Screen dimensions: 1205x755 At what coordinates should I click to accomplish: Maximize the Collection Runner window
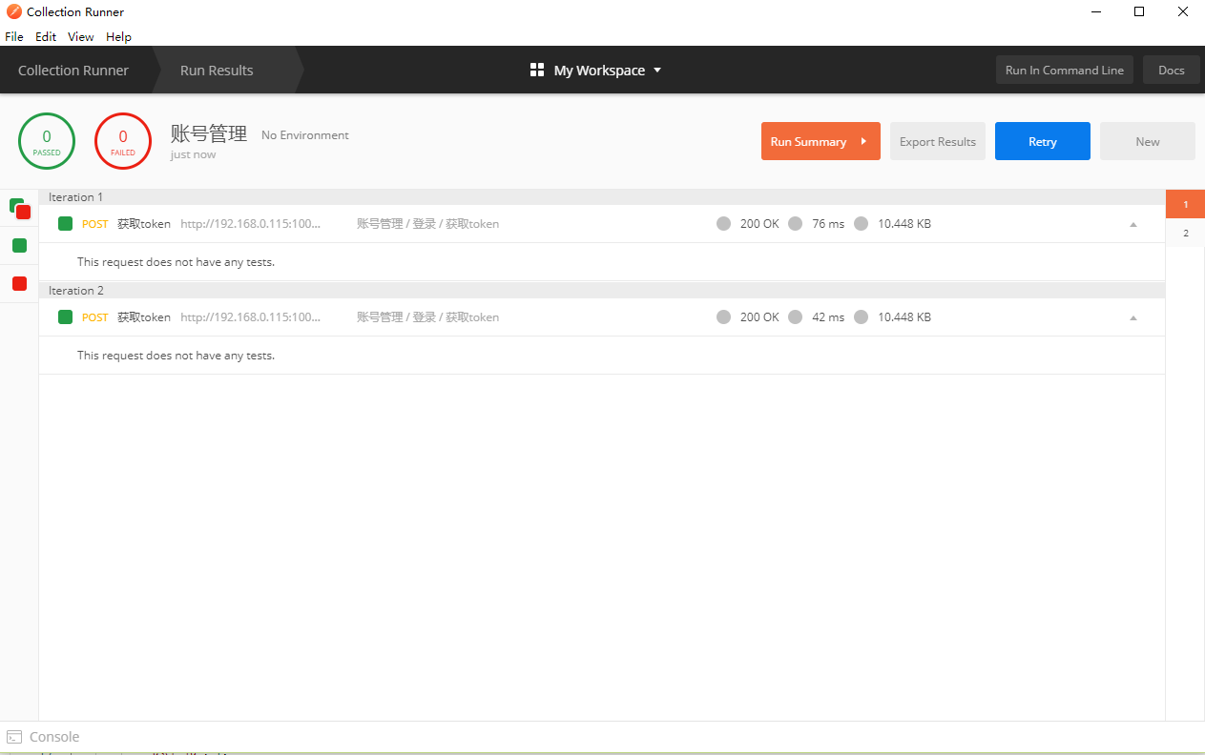pos(1139,11)
